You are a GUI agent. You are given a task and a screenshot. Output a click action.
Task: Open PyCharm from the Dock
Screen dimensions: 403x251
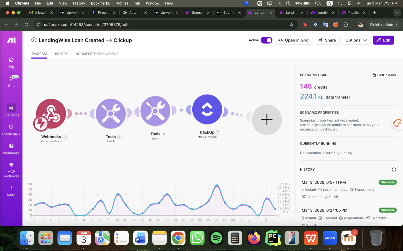273,238
